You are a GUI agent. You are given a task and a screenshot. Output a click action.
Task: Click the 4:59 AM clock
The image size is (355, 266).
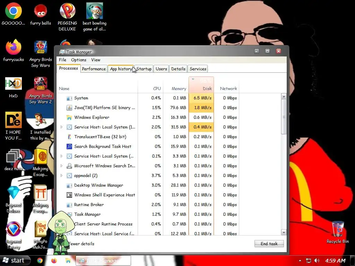[x=335, y=260]
